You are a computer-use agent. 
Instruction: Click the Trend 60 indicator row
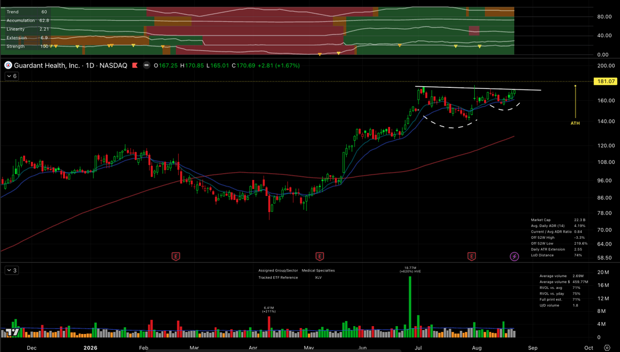pyautogui.click(x=27, y=11)
